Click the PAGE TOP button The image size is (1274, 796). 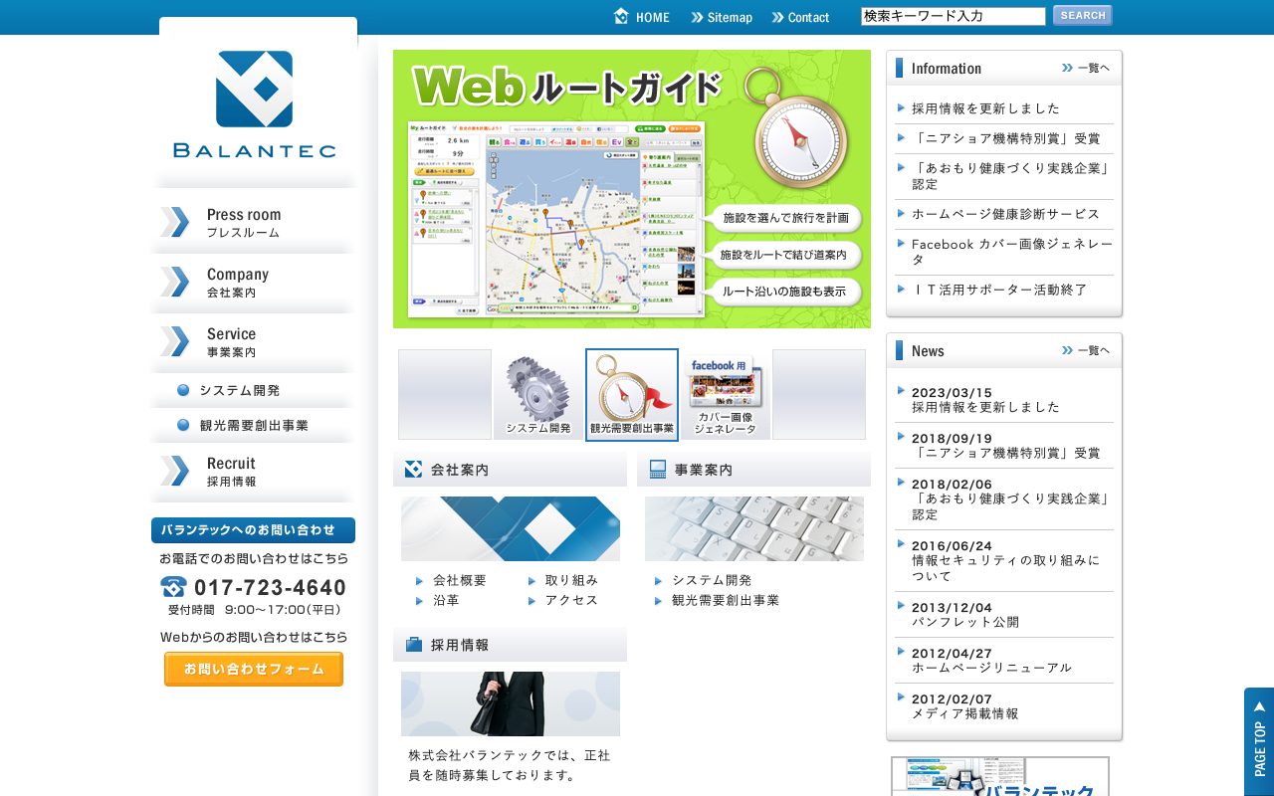coord(1259,741)
